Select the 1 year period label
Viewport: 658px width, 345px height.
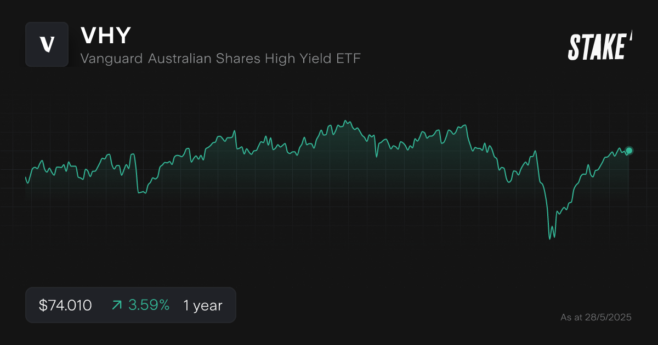pos(203,305)
